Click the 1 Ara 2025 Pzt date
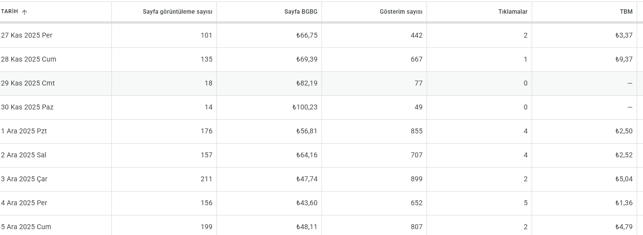This screenshot has width=643, height=235. (x=24, y=131)
